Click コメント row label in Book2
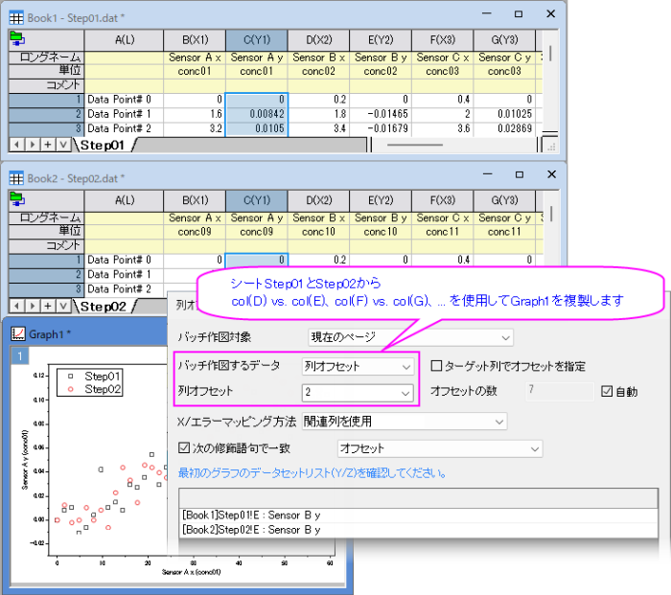The image size is (671, 595). coord(46,245)
